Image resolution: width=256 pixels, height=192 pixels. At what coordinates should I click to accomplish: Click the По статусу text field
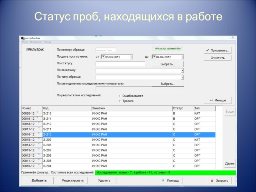tap(120, 64)
